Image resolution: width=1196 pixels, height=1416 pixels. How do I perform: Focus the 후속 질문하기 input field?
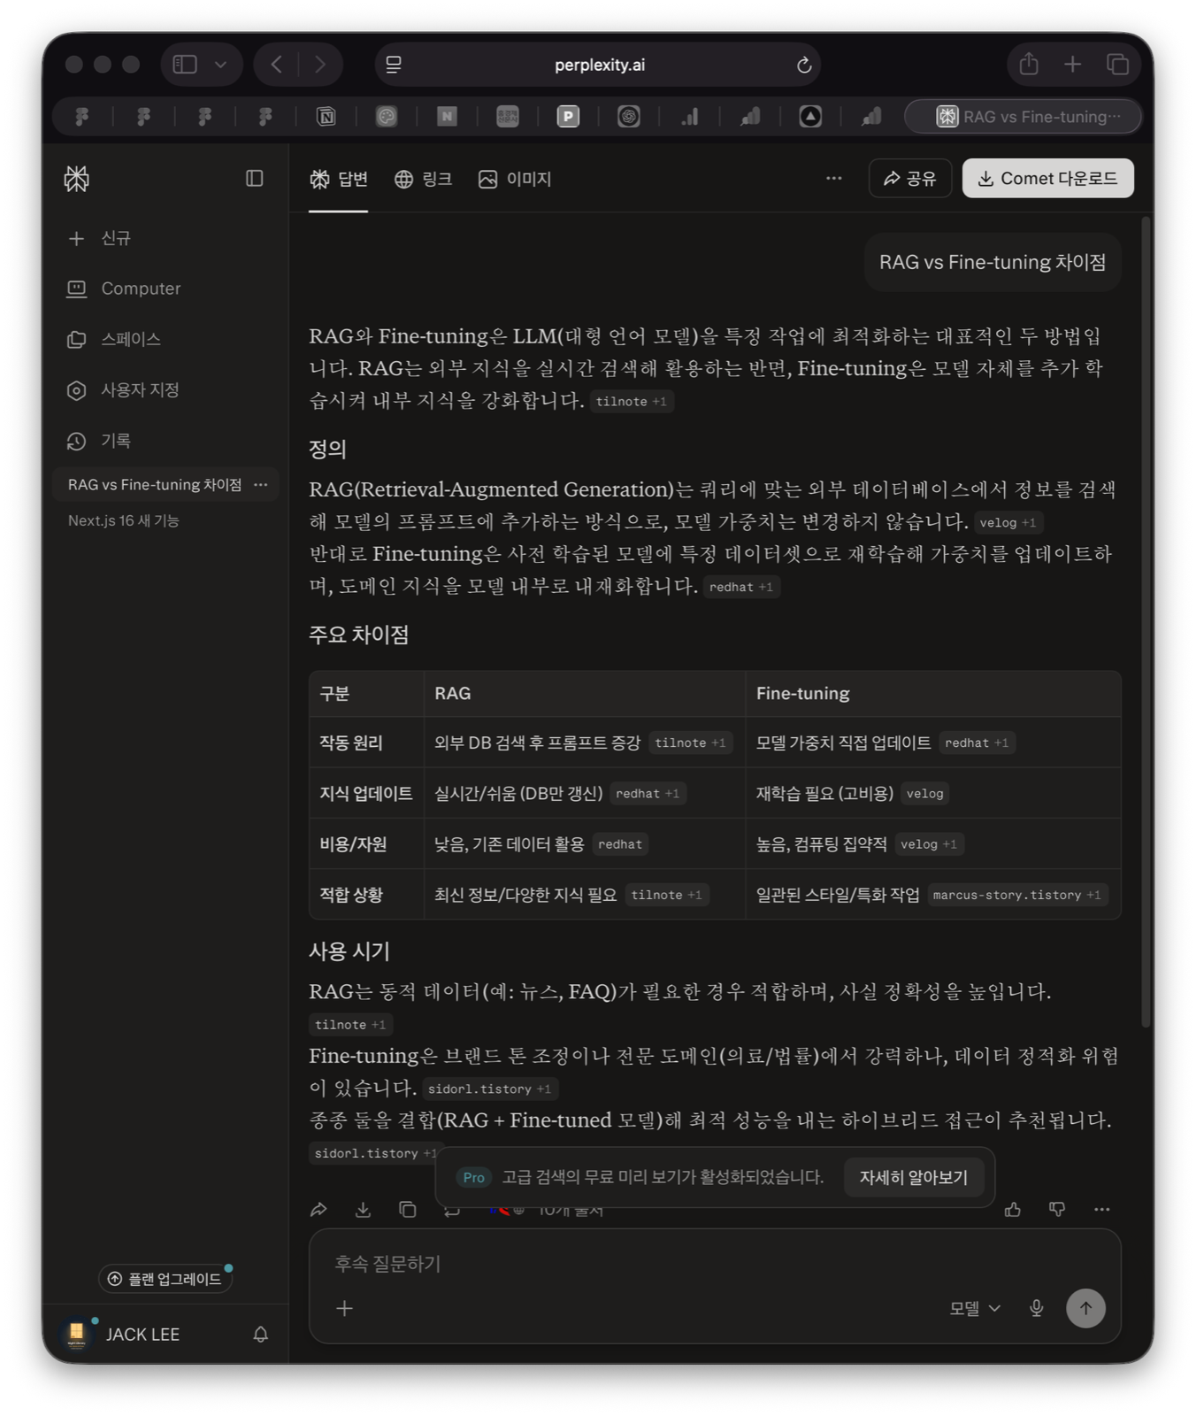click(x=619, y=1264)
